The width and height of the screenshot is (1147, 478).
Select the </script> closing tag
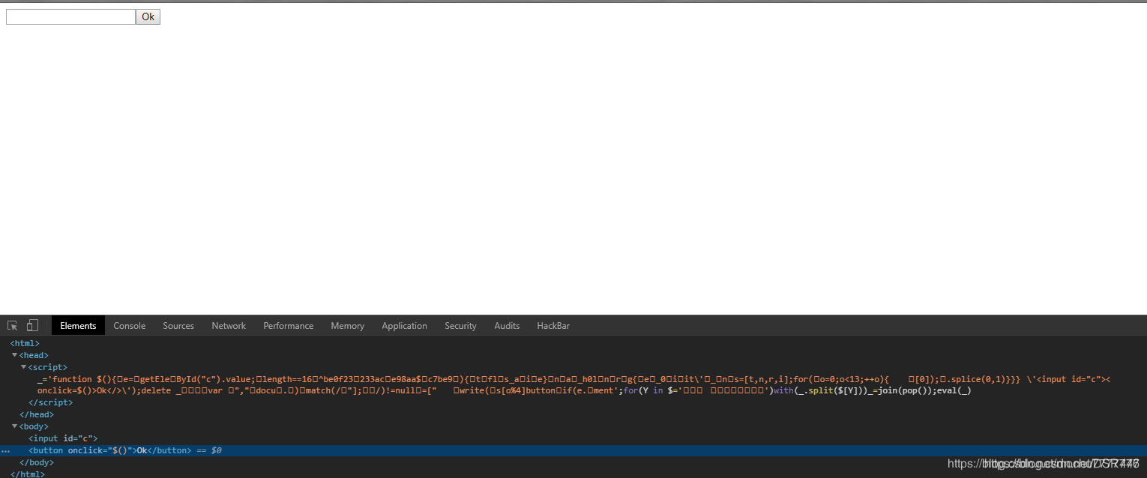pos(50,402)
